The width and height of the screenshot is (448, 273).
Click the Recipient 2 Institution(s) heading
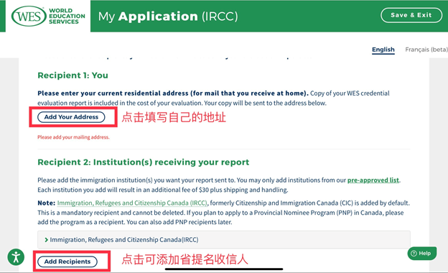click(x=144, y=162)
